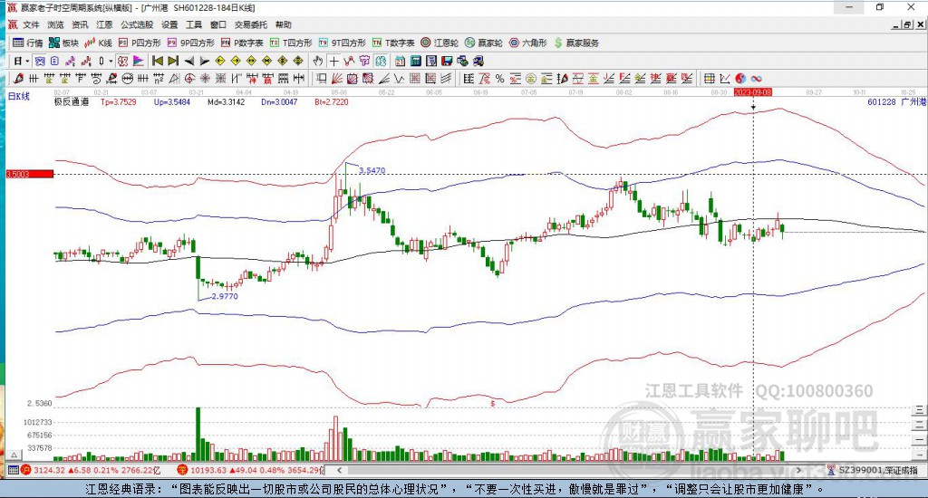Click the 日K线 label on the chart
Viewport: 928px width, 498px height.
tap(18, 96)
